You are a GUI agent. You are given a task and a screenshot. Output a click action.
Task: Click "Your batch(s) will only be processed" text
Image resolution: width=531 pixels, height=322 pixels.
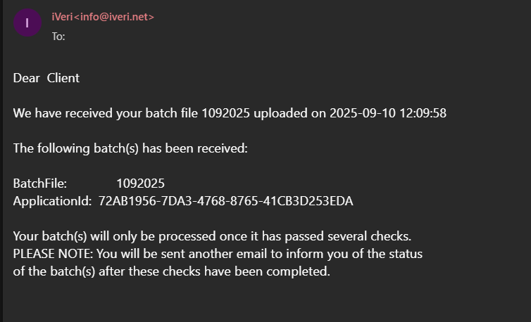[x=115, y=236]
